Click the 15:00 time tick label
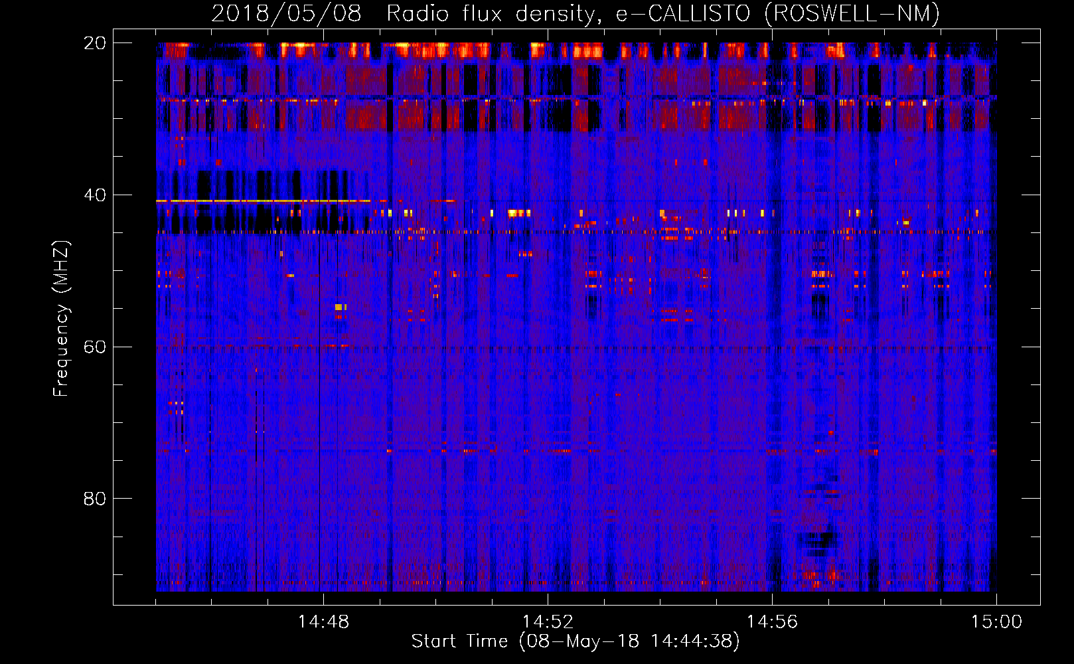Image resolution: width=1074 pixels, height=664 pixels. point(996,622)
